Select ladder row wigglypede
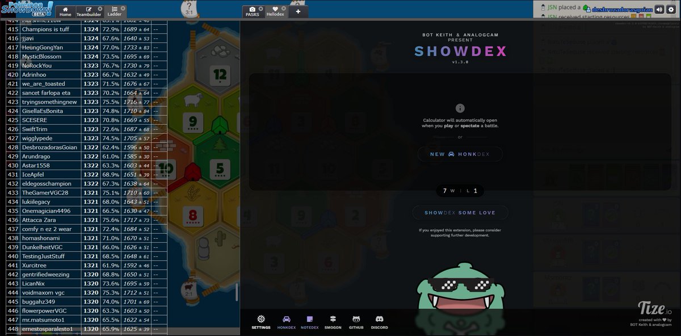 coord(87,138)
